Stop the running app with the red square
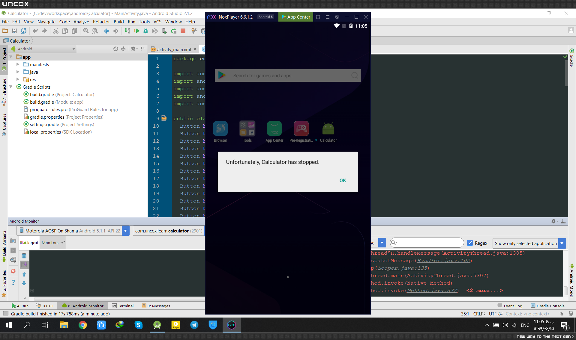 point(183,31)
